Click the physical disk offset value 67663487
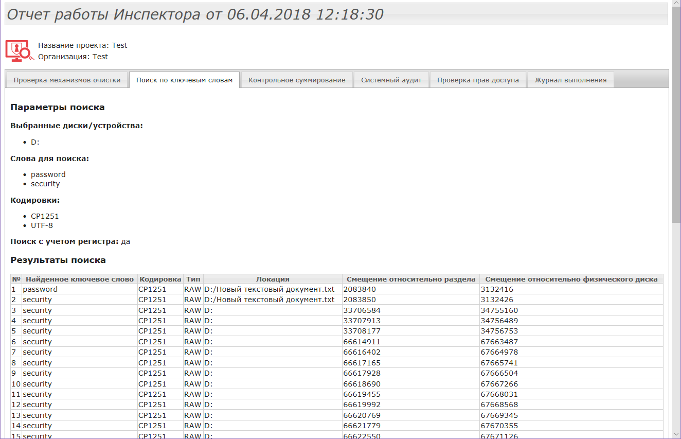The width and height of the screenshot is (681, 439). tap(499, 342)
